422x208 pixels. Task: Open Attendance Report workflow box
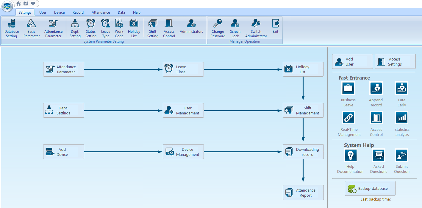point(303,193)
